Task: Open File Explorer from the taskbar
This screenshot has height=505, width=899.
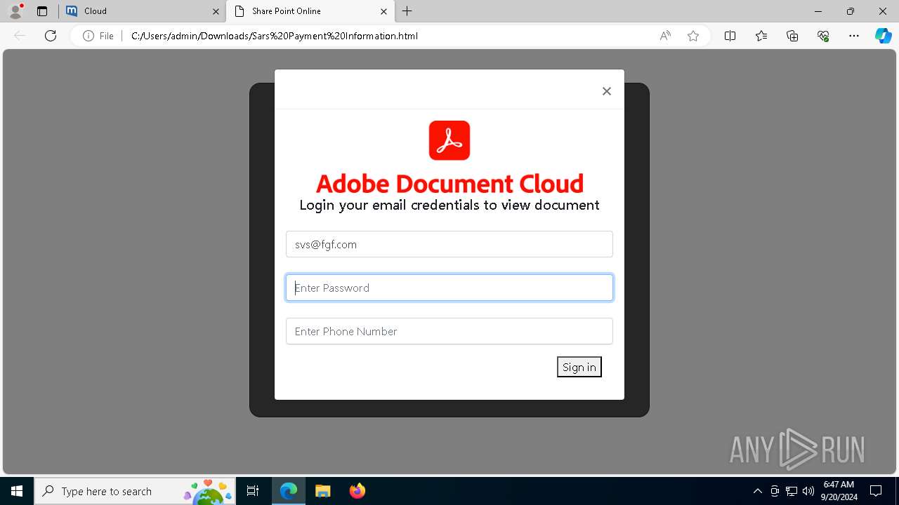Action: pos(322,491)
